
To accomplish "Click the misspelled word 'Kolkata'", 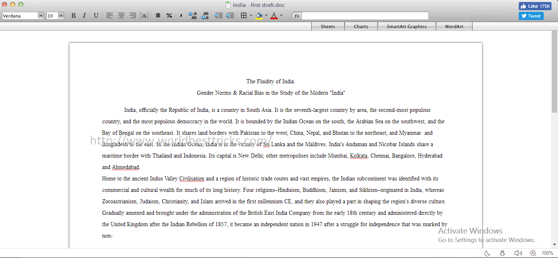I will coord(359,156).
